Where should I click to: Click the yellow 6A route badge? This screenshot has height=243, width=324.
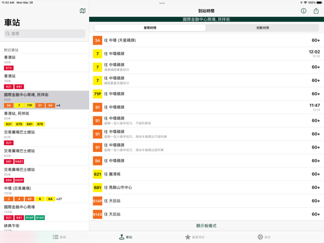click(x=50, y=199)
